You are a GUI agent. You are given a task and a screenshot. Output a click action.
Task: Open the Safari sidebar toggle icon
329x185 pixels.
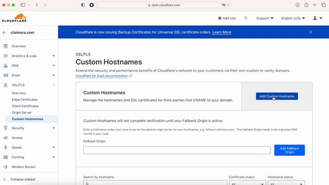coord(23,5)
